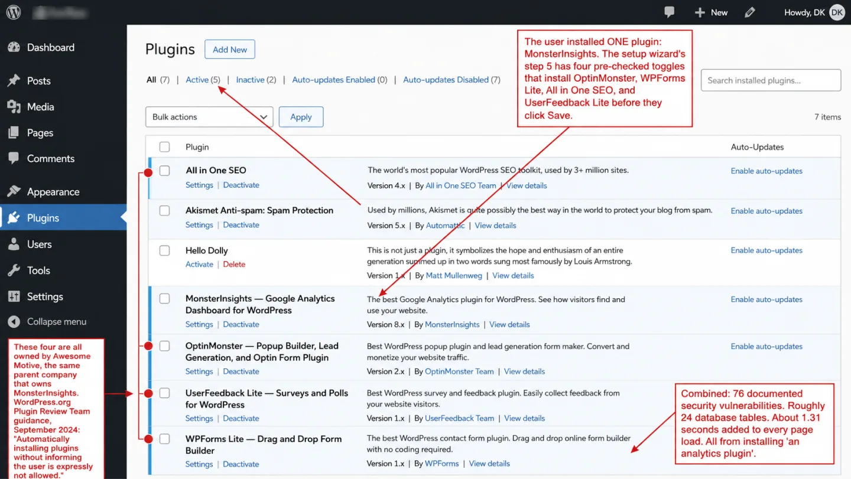851x479 pixels.
Task: Open the comments bubble icon in admin bar
Action: [x=670, y=12]
